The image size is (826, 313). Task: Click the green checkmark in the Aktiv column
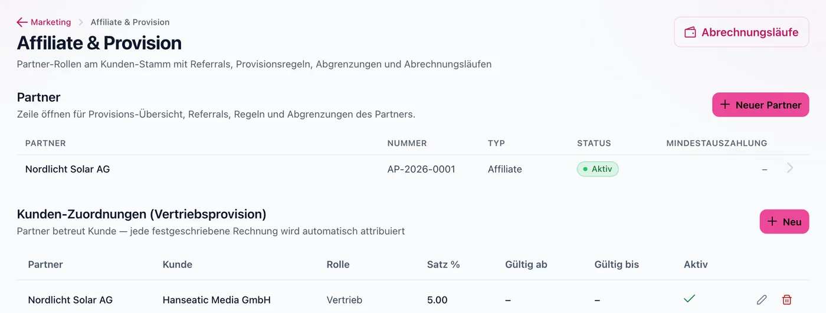point(689,299)
